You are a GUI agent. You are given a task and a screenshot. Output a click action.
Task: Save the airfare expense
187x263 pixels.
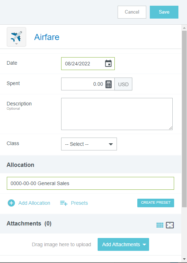click(164, 12)
